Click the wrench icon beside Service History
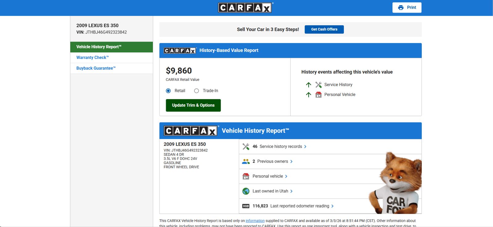Viewport: 493px width, 227px height. tap(318, 85)
